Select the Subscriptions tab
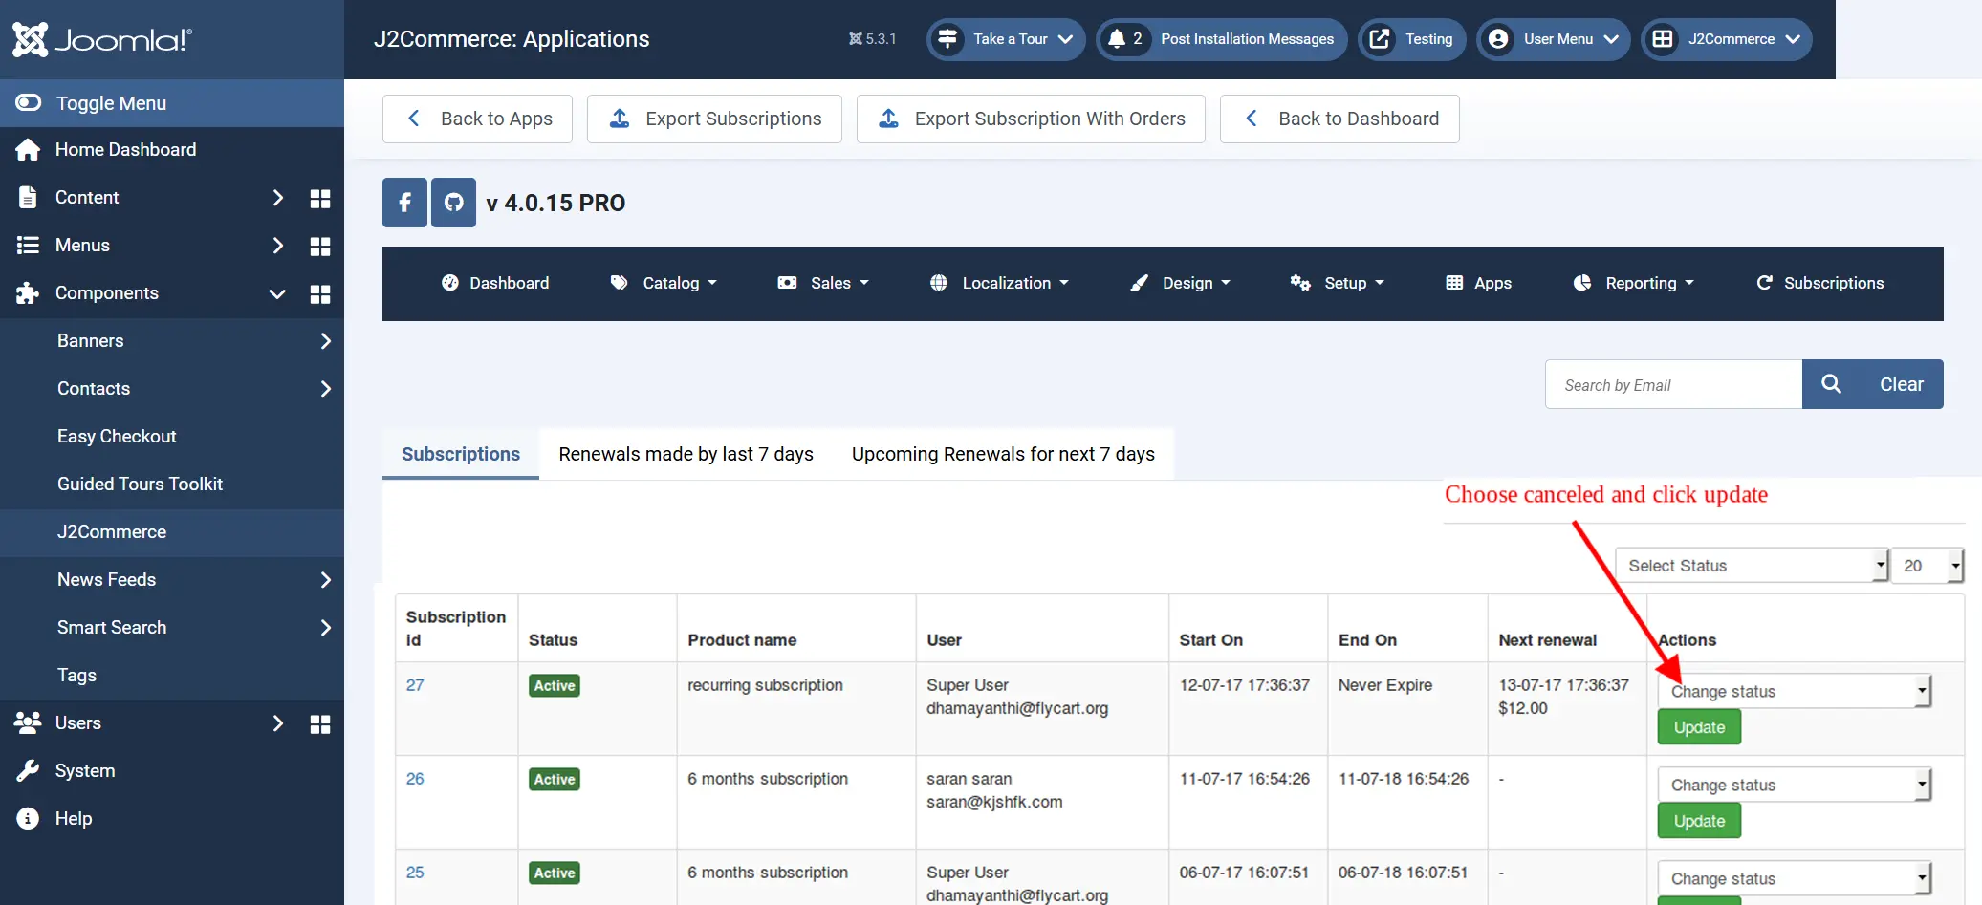 (461, 454)
